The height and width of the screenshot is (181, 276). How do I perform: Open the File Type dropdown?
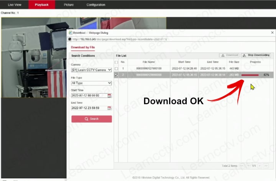click(x=91, y=83)
